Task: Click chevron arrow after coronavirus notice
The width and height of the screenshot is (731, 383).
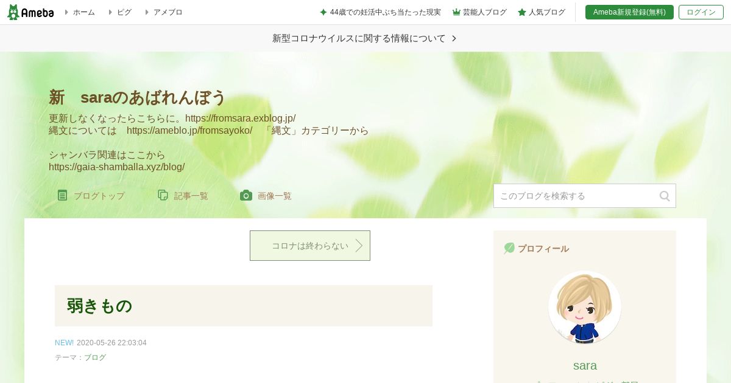Action: point(454,38)
